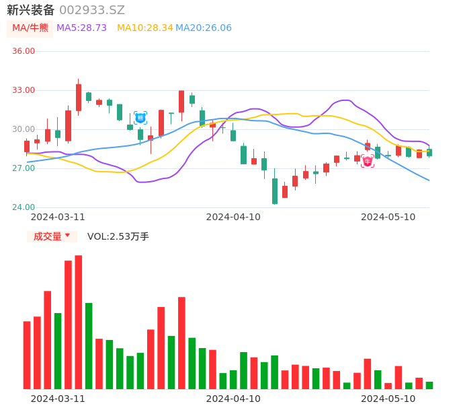Image resolution: width=461 pixels, height=408 pixels.
Task: Click the 30.00 price axis label
Action: click(24, 129)
